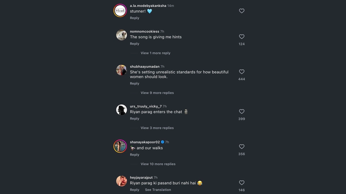Screen dimensions: 346x194
Task: Like the comment by a.la.modebyakanksha
Action: pyautogui.click(x=242, y=11)
